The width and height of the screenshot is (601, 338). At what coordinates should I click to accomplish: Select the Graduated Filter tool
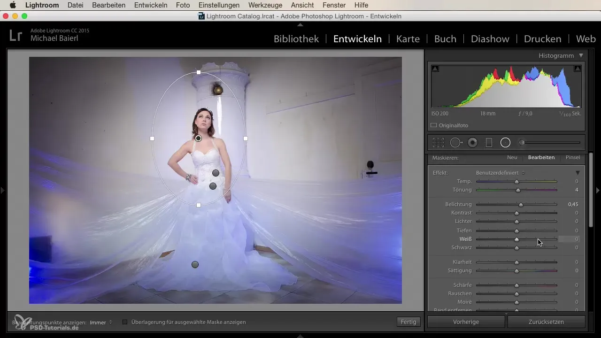tap(489, 143)
